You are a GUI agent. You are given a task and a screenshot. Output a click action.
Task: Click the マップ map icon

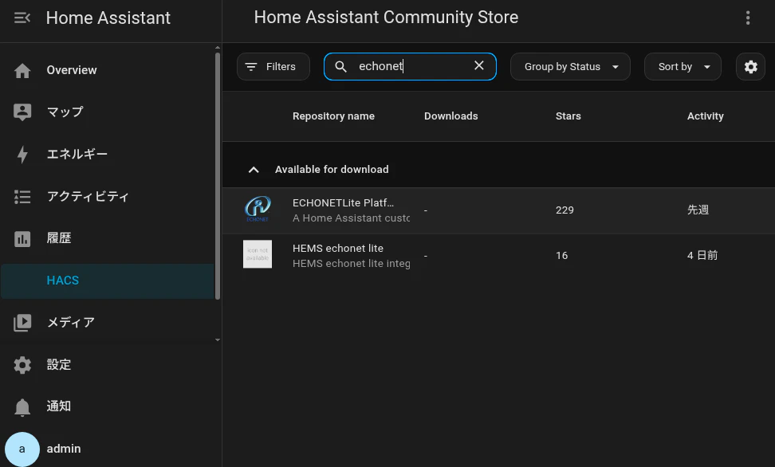tap(22, 112)
